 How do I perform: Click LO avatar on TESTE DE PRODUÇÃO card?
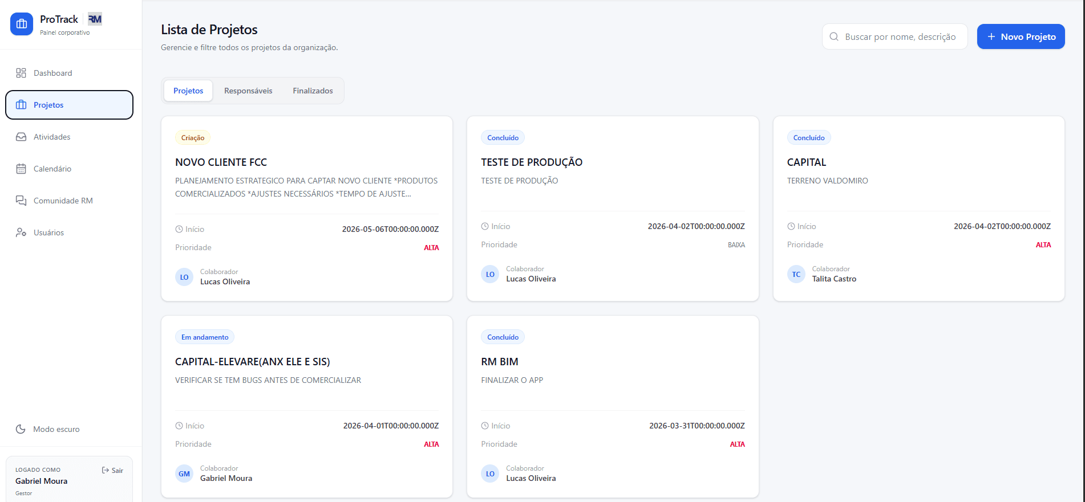(x=490, y=274)
